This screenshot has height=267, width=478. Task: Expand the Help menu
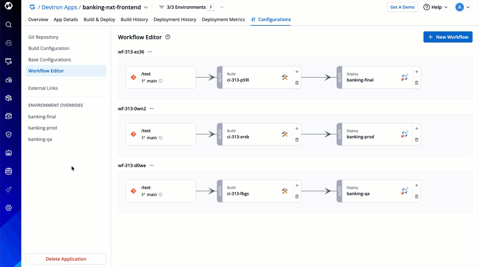coord(435,7)
